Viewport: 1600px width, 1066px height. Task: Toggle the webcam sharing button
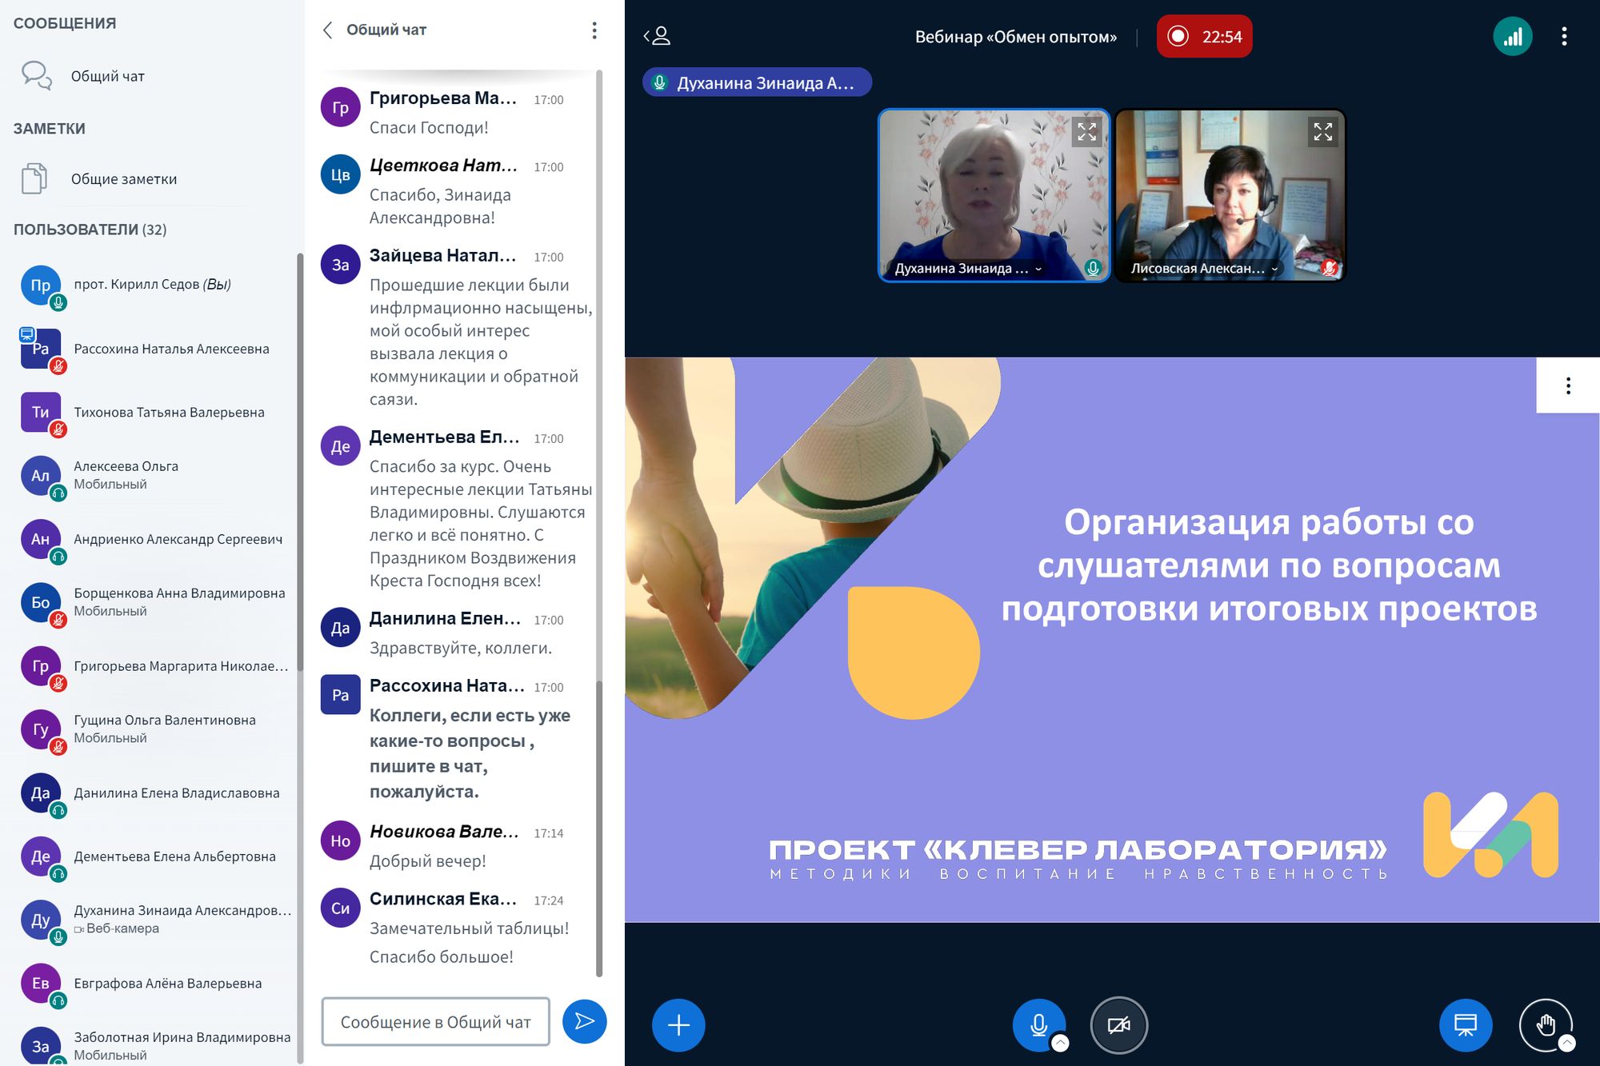pos(1118,1024)
